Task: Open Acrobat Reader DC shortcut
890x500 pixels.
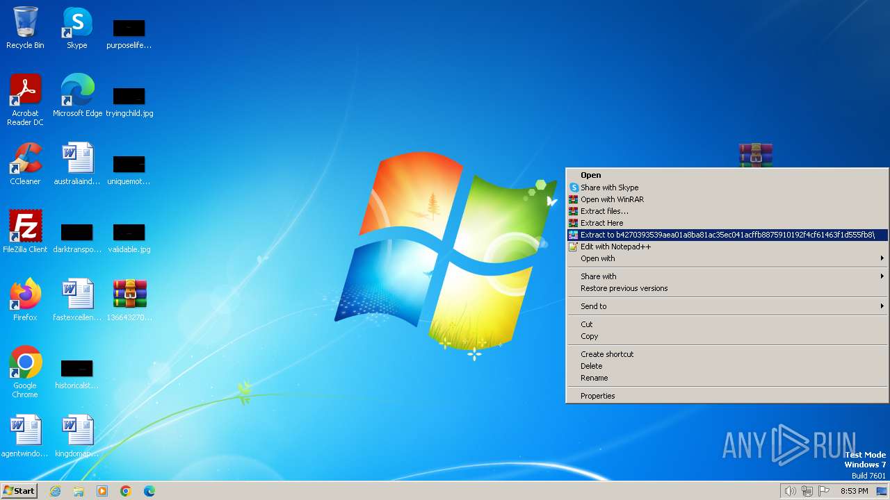Action: [25, 100]
